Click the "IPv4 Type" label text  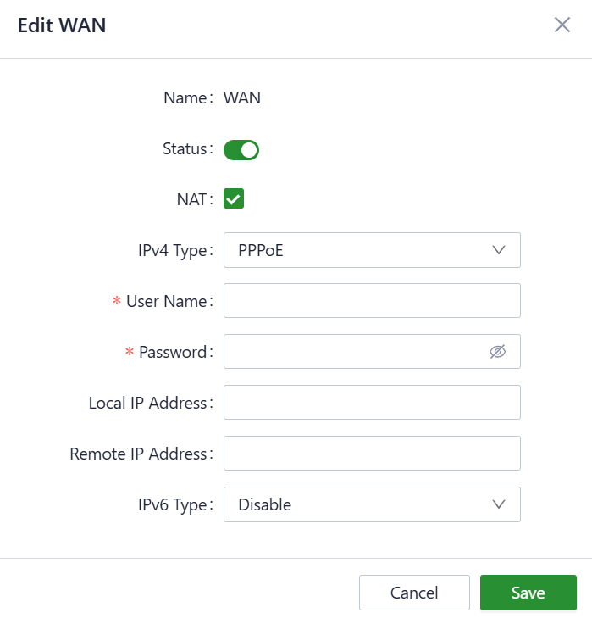(x=173, y=250)
